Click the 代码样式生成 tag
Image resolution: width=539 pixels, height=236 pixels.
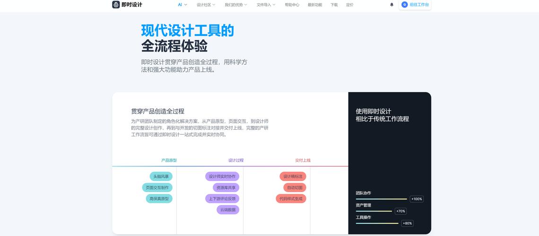(x=291, y=199)
